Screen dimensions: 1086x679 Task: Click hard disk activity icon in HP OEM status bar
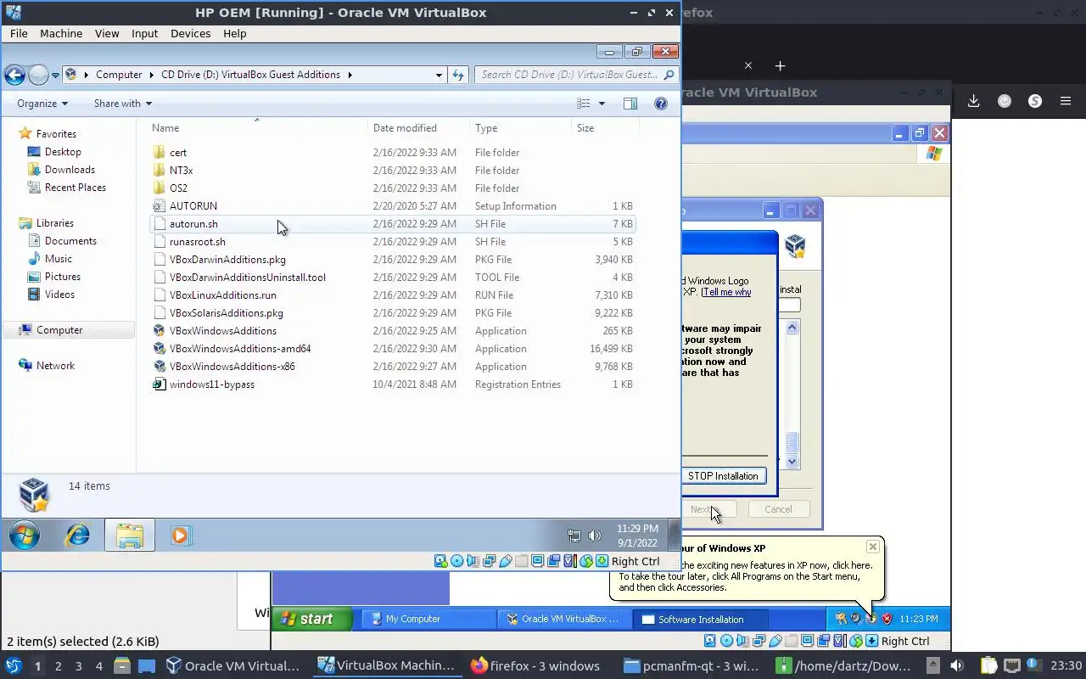click(440, 561)
